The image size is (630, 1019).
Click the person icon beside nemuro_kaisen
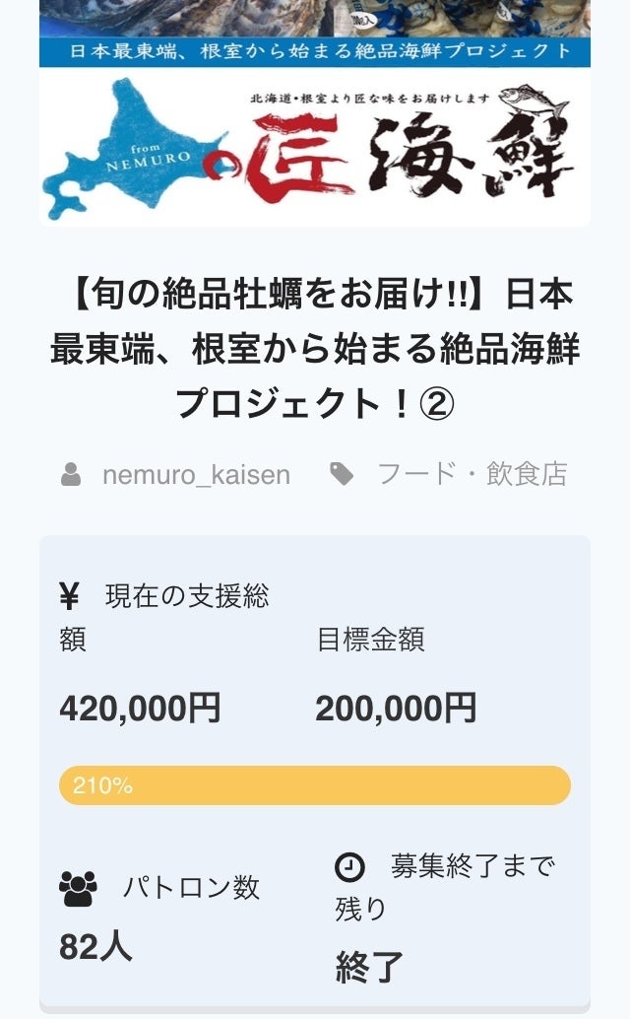pos(71,475)
